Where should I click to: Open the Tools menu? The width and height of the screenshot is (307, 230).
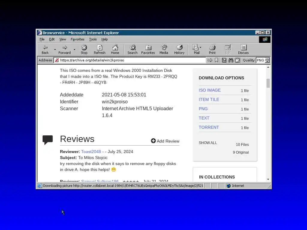(x=93, y=39)
